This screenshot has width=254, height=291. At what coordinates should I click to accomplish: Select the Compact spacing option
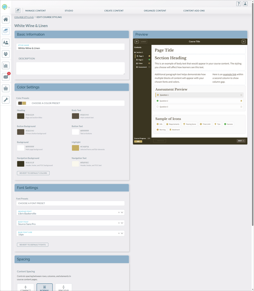point(25,287)
